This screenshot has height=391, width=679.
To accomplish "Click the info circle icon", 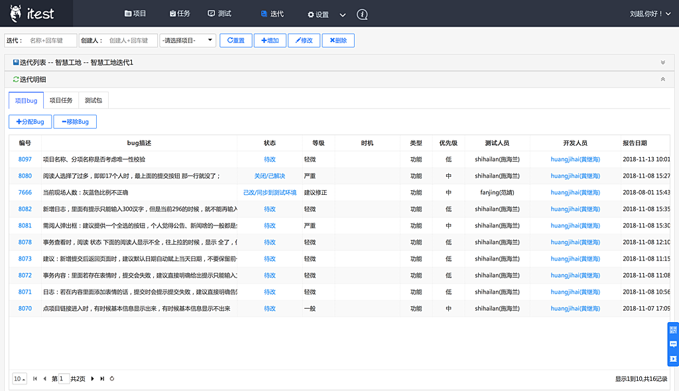I will pos(362,15).
